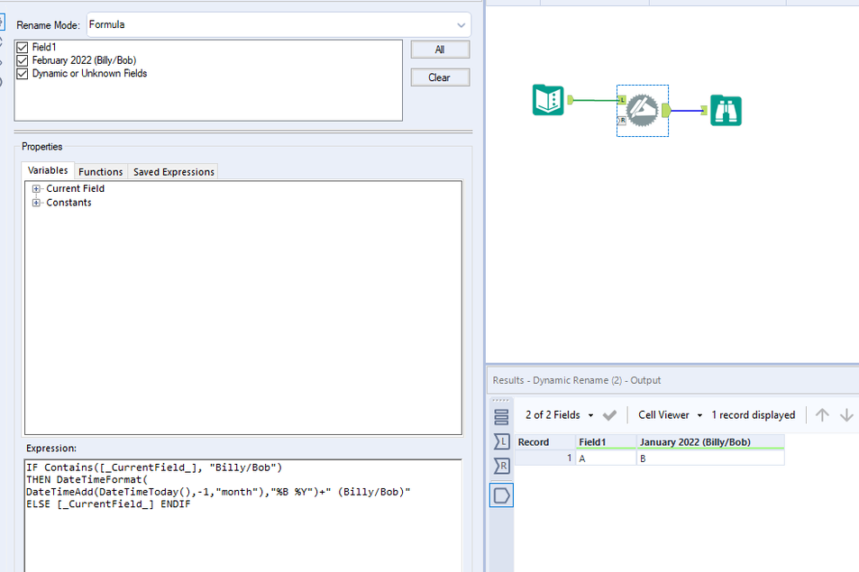
Task: Click inside the Expression editor
Action: [x=243, y=515]
